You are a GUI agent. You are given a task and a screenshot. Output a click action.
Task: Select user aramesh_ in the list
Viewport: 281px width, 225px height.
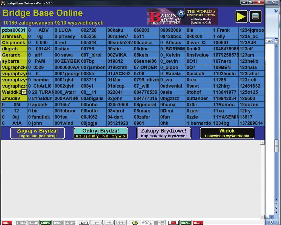point(14,36)
